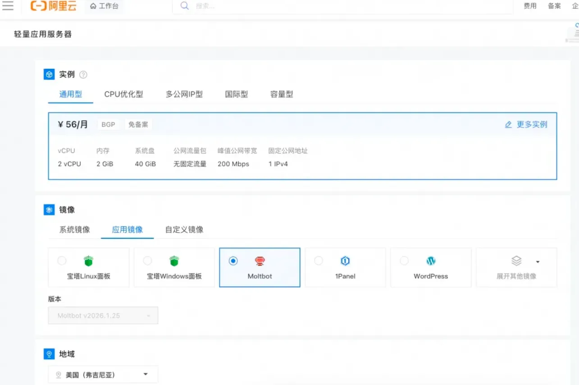Click the 200 Mbps bandwidth value

(x=233, y=164)
